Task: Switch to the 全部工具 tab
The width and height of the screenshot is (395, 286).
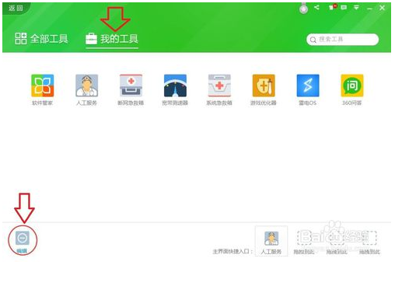Action: click(x=41, y=39)
